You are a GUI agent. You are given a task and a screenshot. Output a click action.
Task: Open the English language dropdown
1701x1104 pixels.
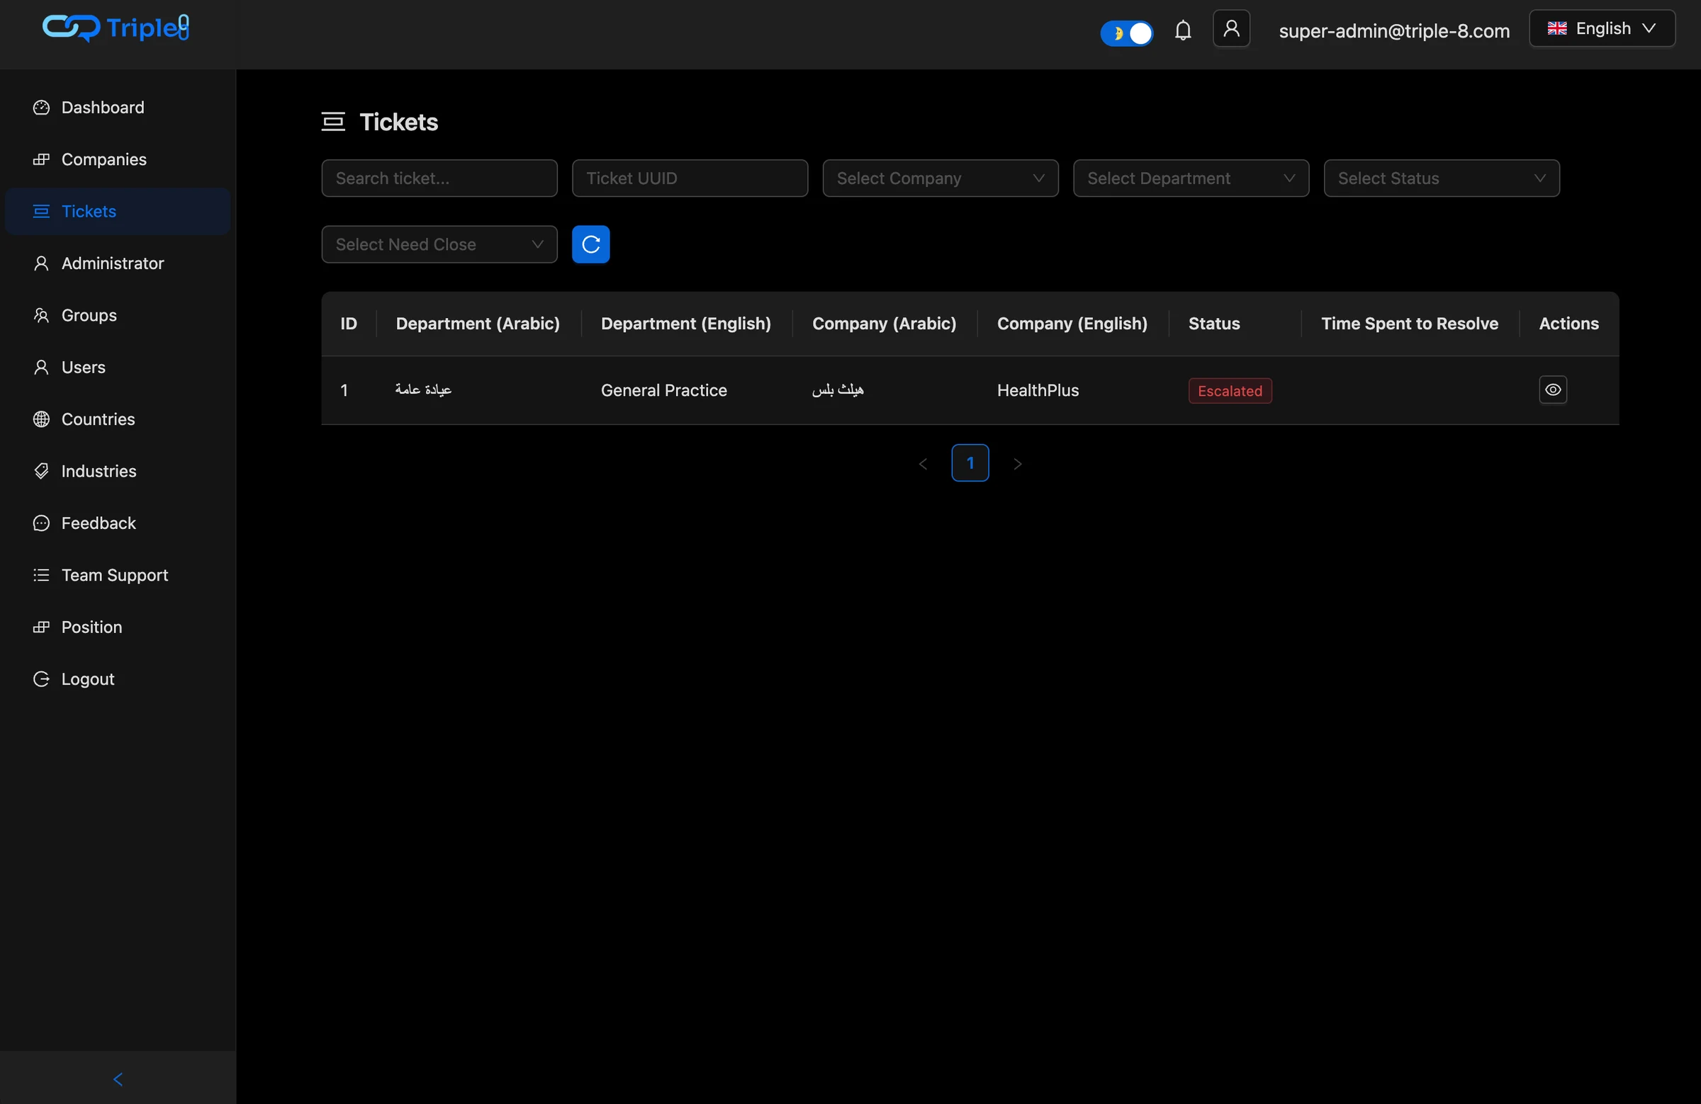coord(1602,28)
